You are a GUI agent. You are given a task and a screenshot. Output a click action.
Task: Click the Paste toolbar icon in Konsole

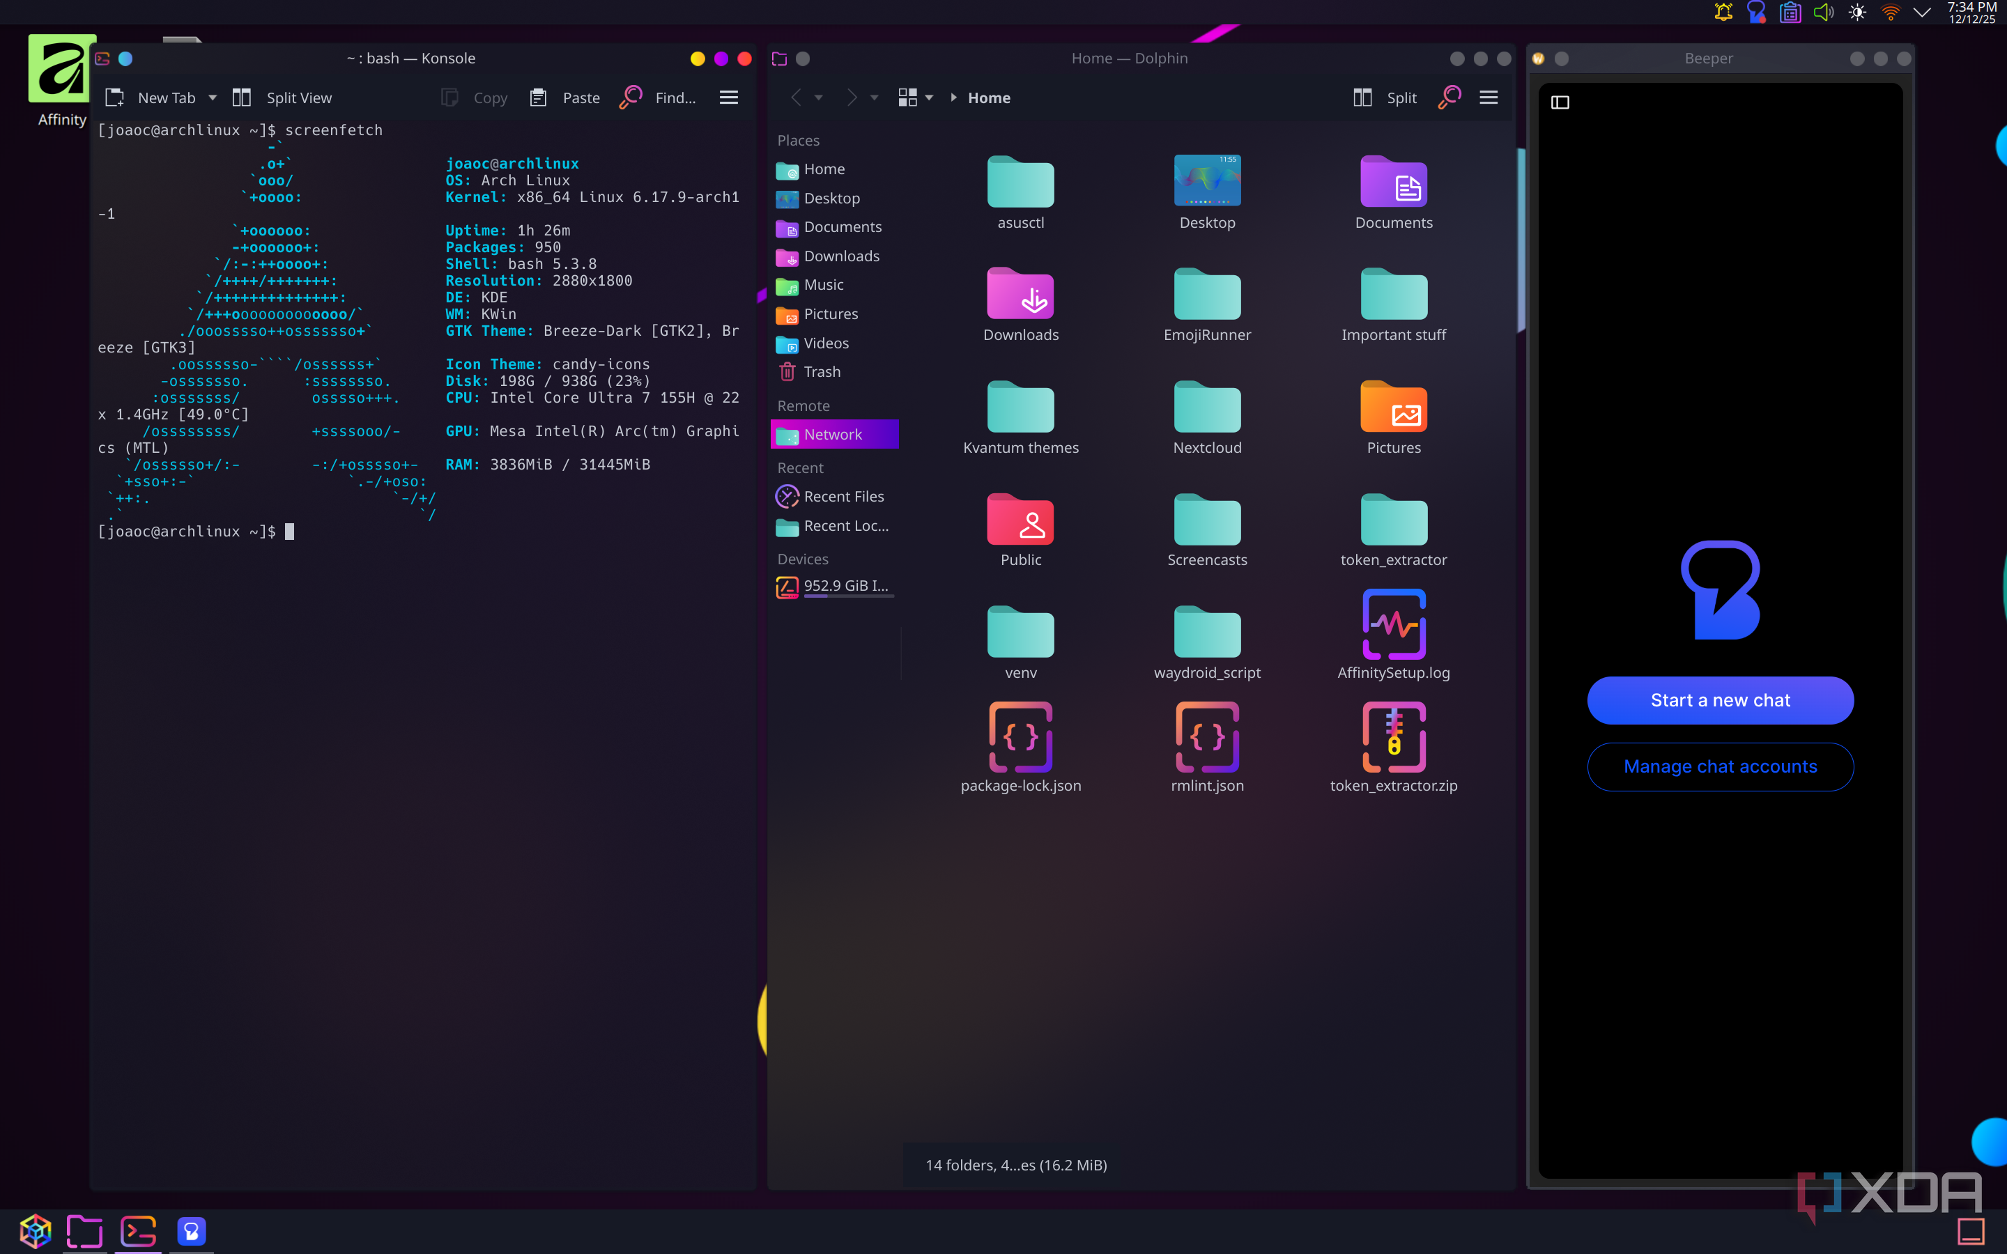pos(538,98)
